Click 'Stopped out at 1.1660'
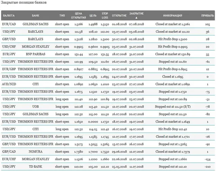The image size is (216, 171). pyautogui.click(x=172, y=159)
